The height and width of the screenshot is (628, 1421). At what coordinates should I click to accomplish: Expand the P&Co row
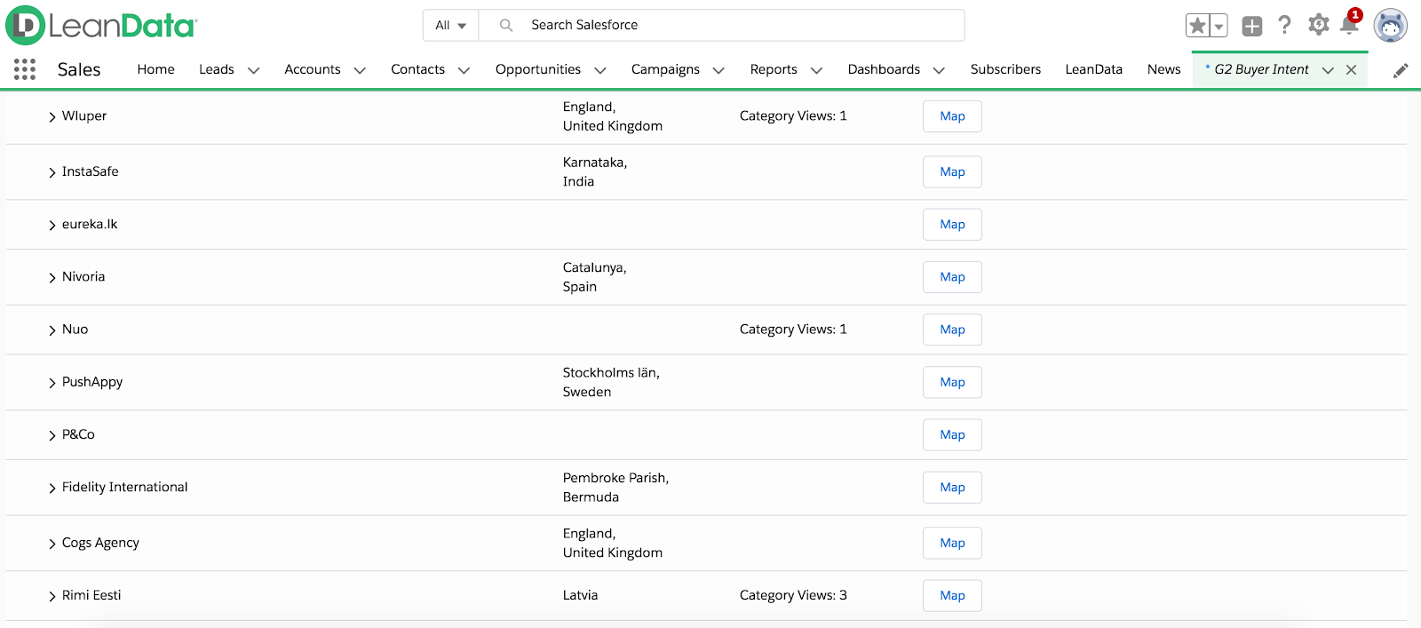coord(52,434)
